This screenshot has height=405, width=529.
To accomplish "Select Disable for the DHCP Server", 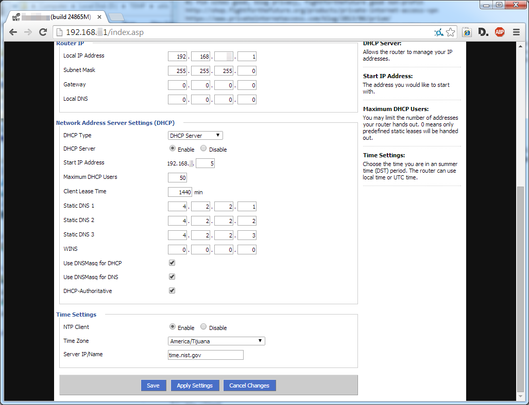I will 203,149.
